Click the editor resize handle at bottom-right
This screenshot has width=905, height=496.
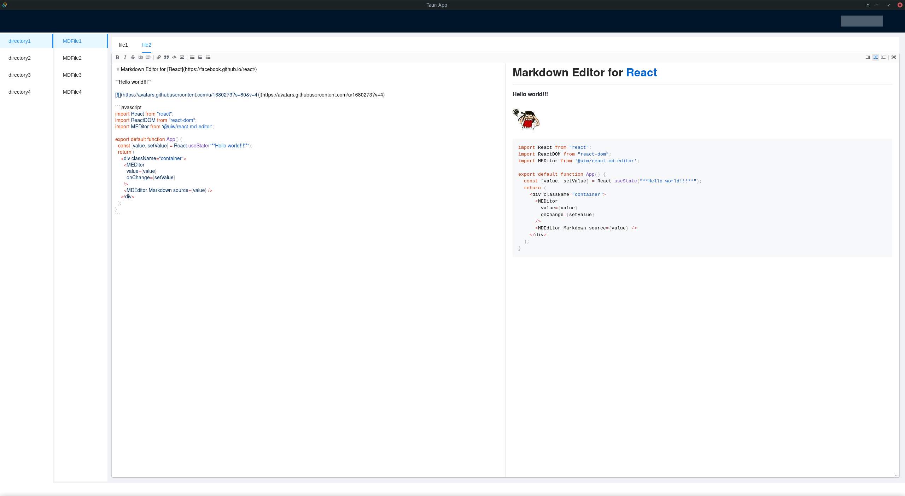point(897,475)
